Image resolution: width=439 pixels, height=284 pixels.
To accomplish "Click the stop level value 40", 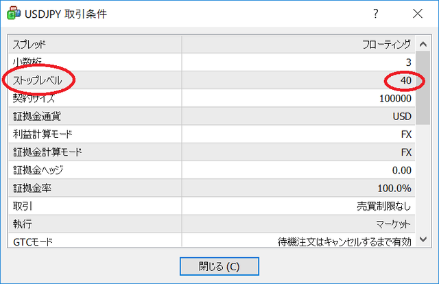I will (405, 80).
